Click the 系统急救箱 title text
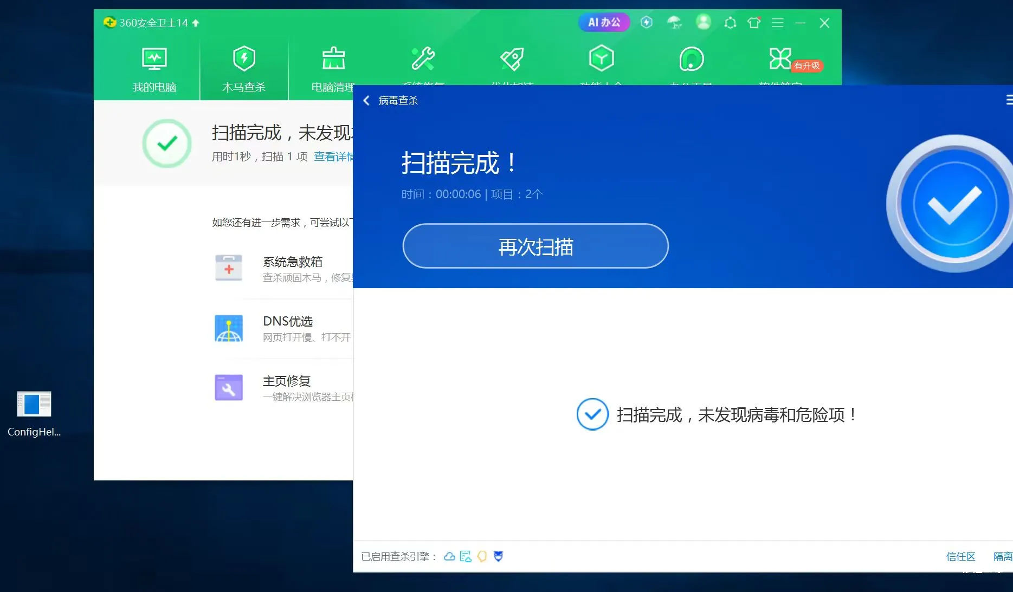Screen dimensions: 1013x592 pos(293,262)
